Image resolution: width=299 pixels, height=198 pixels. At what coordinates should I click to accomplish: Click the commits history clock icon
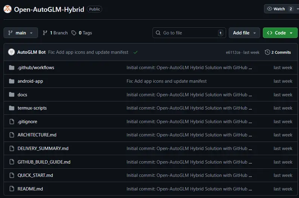pos(267,52)
